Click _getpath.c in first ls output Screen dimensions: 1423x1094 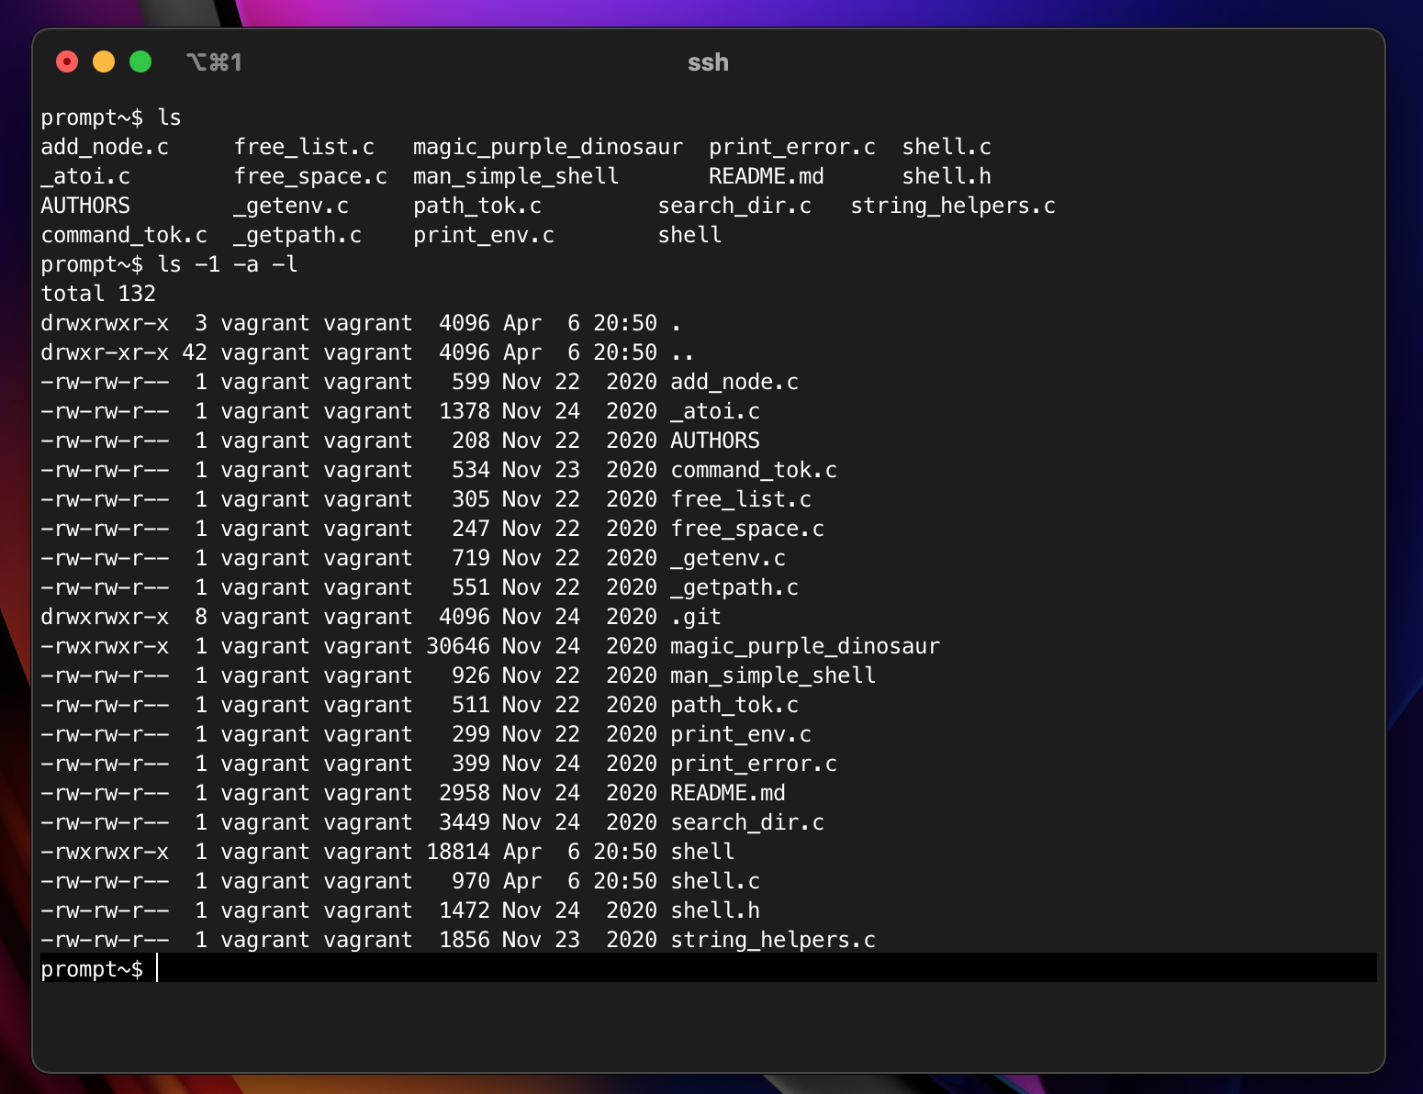point(297,235)
